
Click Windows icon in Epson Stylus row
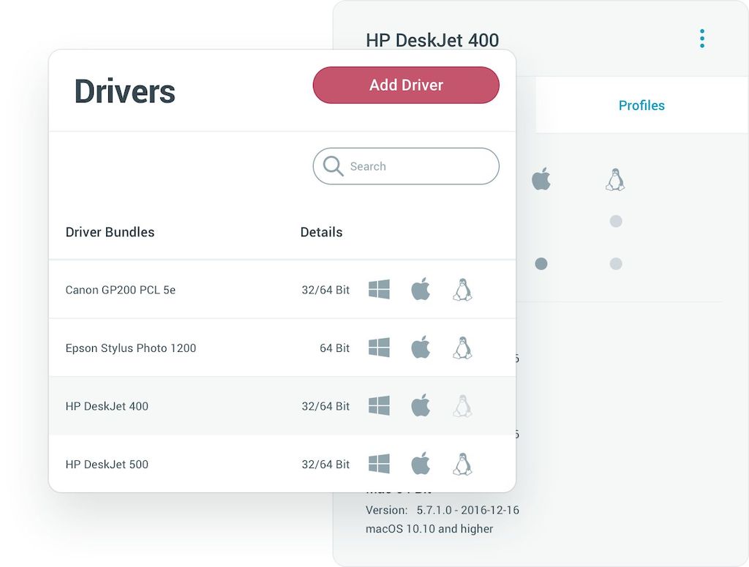(x=380, y=348)
